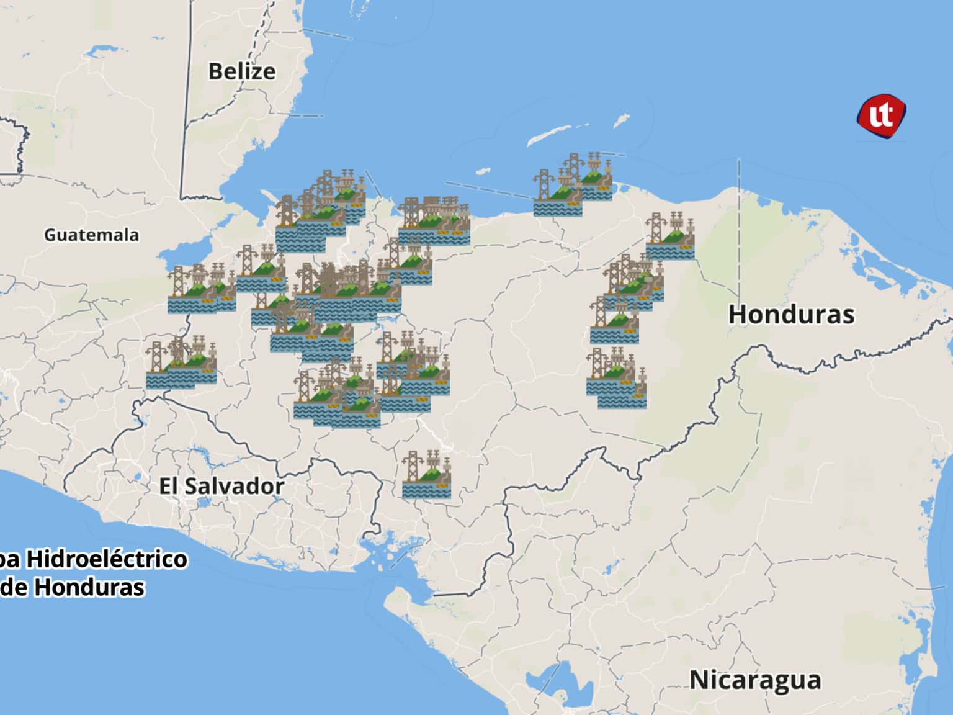The image size is (953, 715).
Task: Select the Nicaragua country label
Action: [755, 680]
